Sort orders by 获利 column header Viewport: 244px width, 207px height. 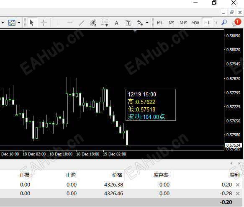235,175
